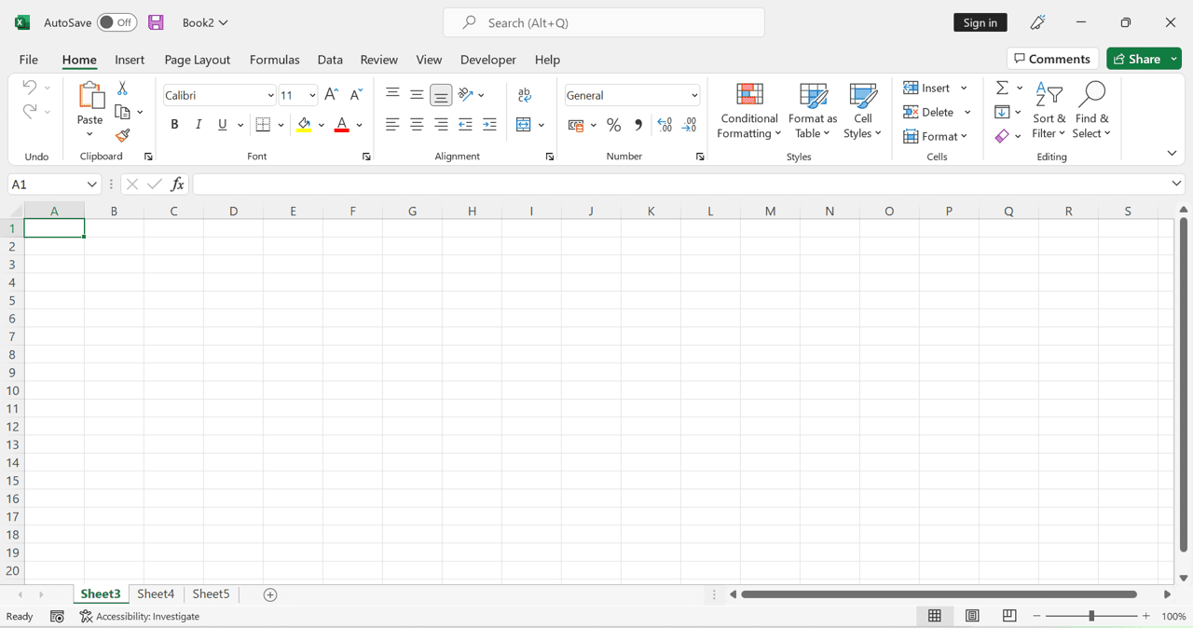Click macro recording status bar icon
This screenshot has height=628, width=1193.
pyautogui.click(x=57, y=617)
